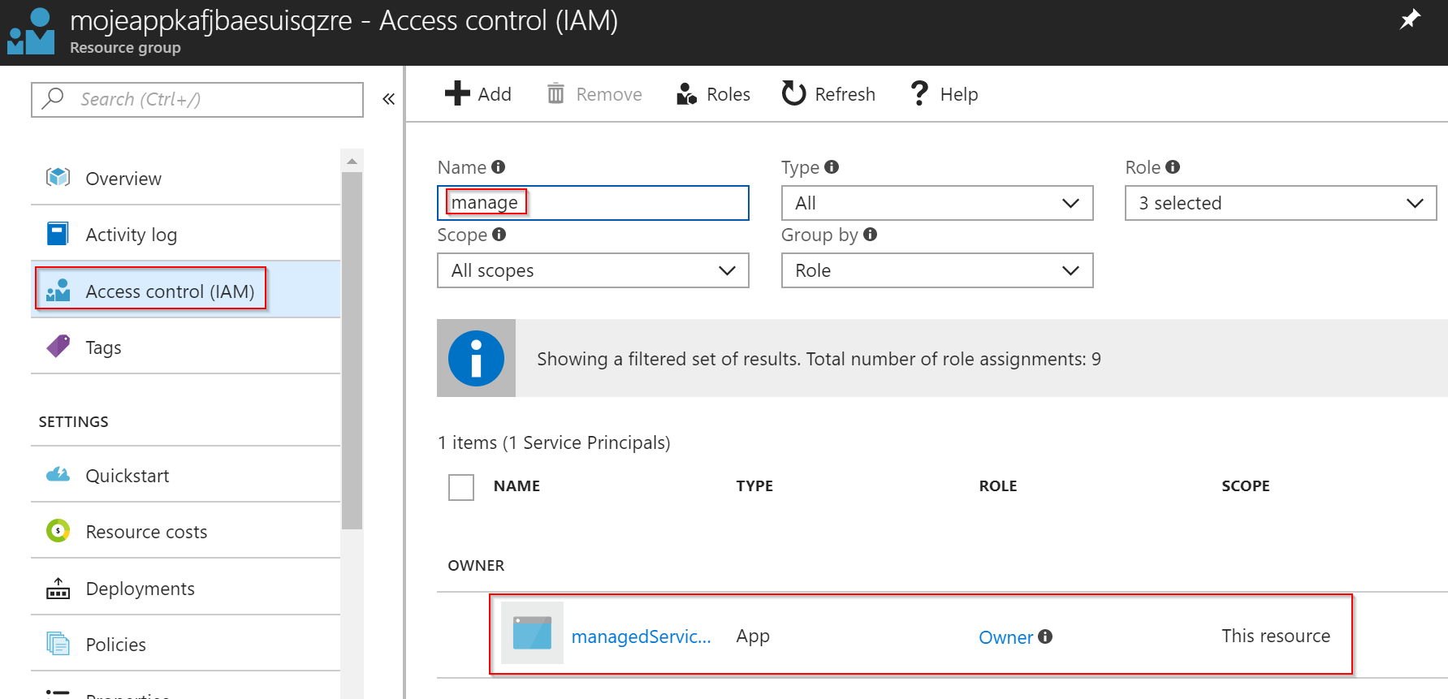Click the Owner role link
Image resolution: width=1448 pixels, height=699 pixels.
[1005, 637]
